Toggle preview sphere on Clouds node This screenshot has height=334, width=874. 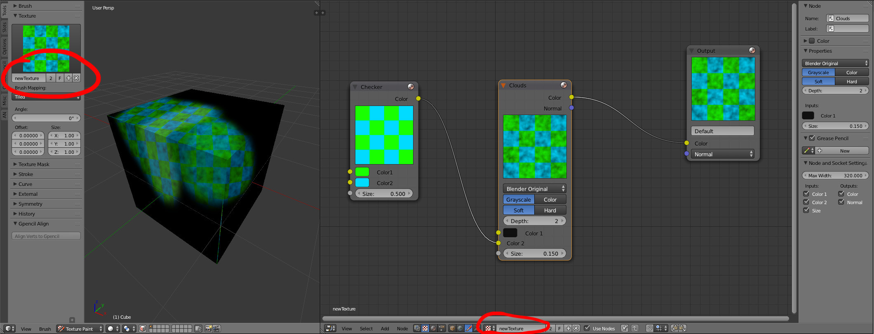564,85
